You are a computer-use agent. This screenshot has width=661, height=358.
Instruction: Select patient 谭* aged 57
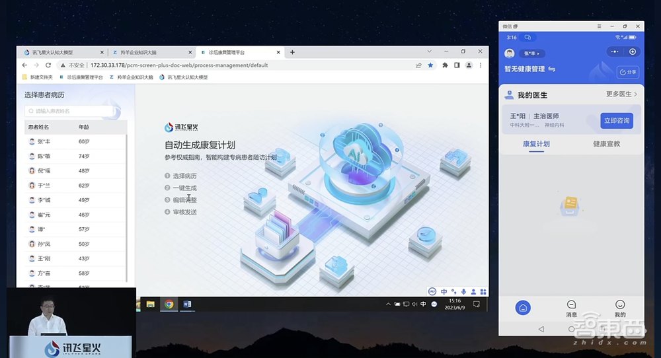point(75,230)
